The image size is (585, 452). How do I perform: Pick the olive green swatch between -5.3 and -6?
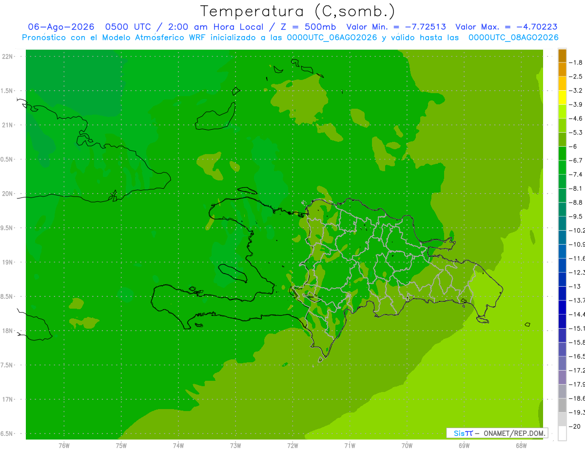562,139
